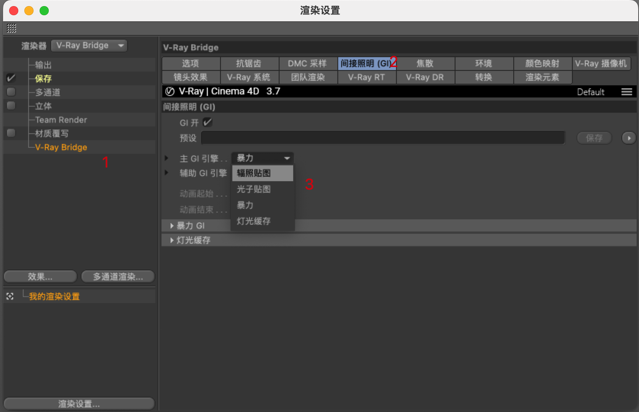This screenshot has width=639, height=412.
Task: Open the 主 GI 引擎 dropdown showing 暴力
Action: [x=262, y=158]
